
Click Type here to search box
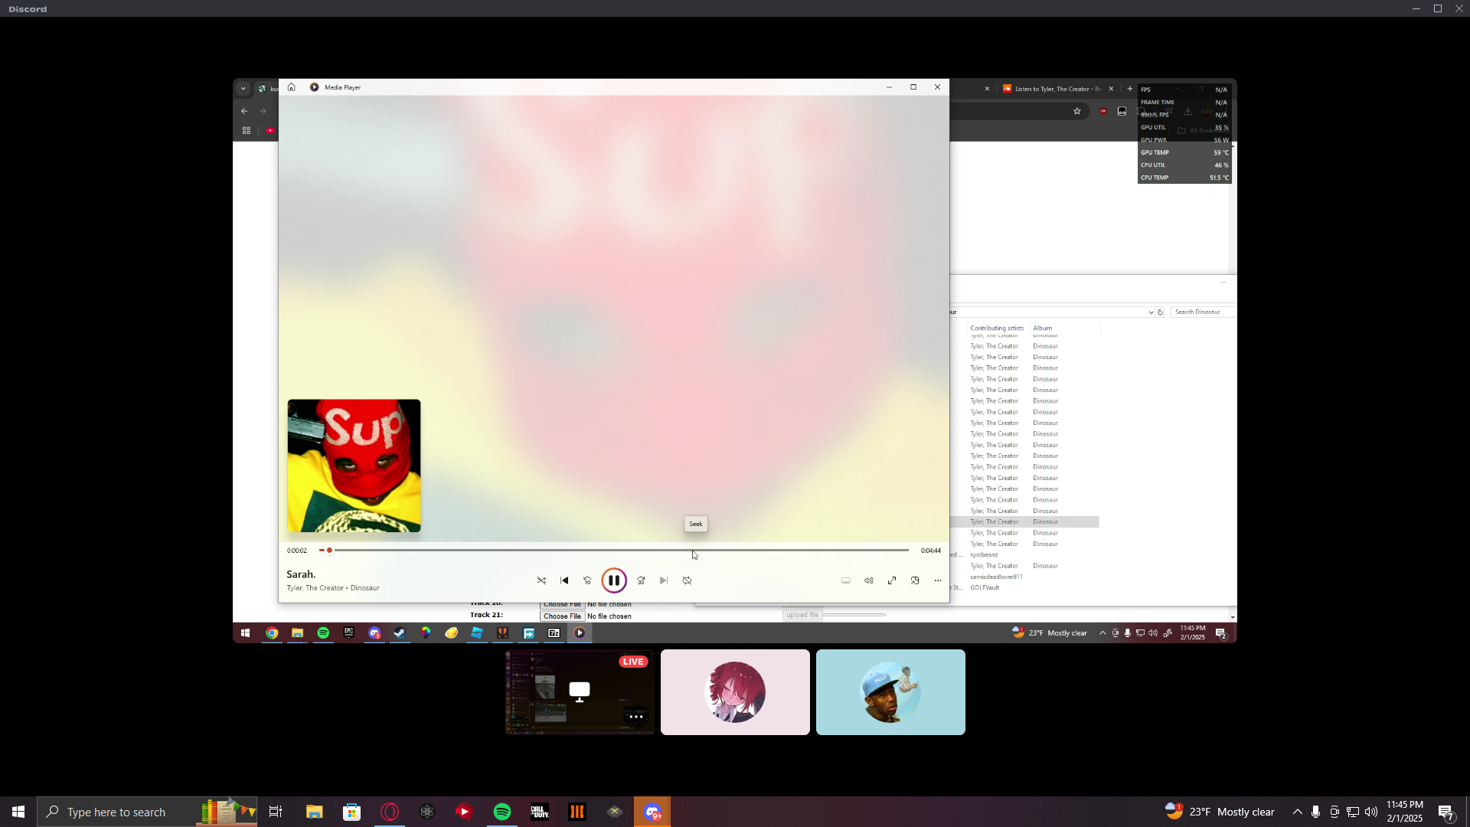pos(116,812)
